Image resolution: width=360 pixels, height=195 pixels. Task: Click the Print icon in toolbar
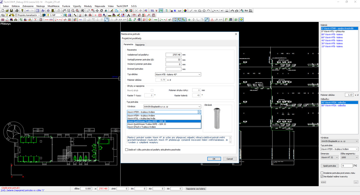(x=17, y=11)
